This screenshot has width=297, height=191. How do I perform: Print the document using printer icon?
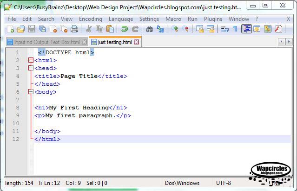pos(74,29)
